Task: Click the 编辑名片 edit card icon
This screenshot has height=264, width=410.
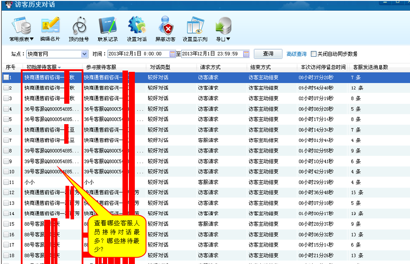Action: [x=50, y=26]
